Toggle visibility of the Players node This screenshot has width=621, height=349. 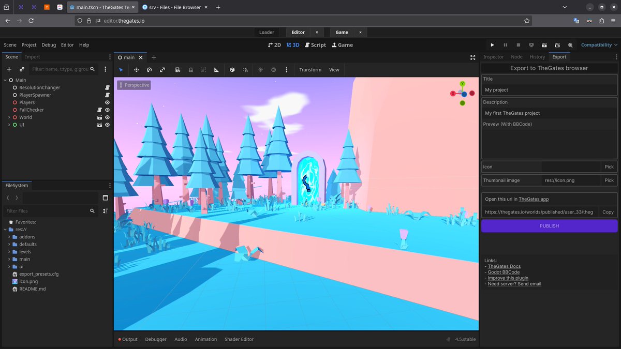point(107,102)
